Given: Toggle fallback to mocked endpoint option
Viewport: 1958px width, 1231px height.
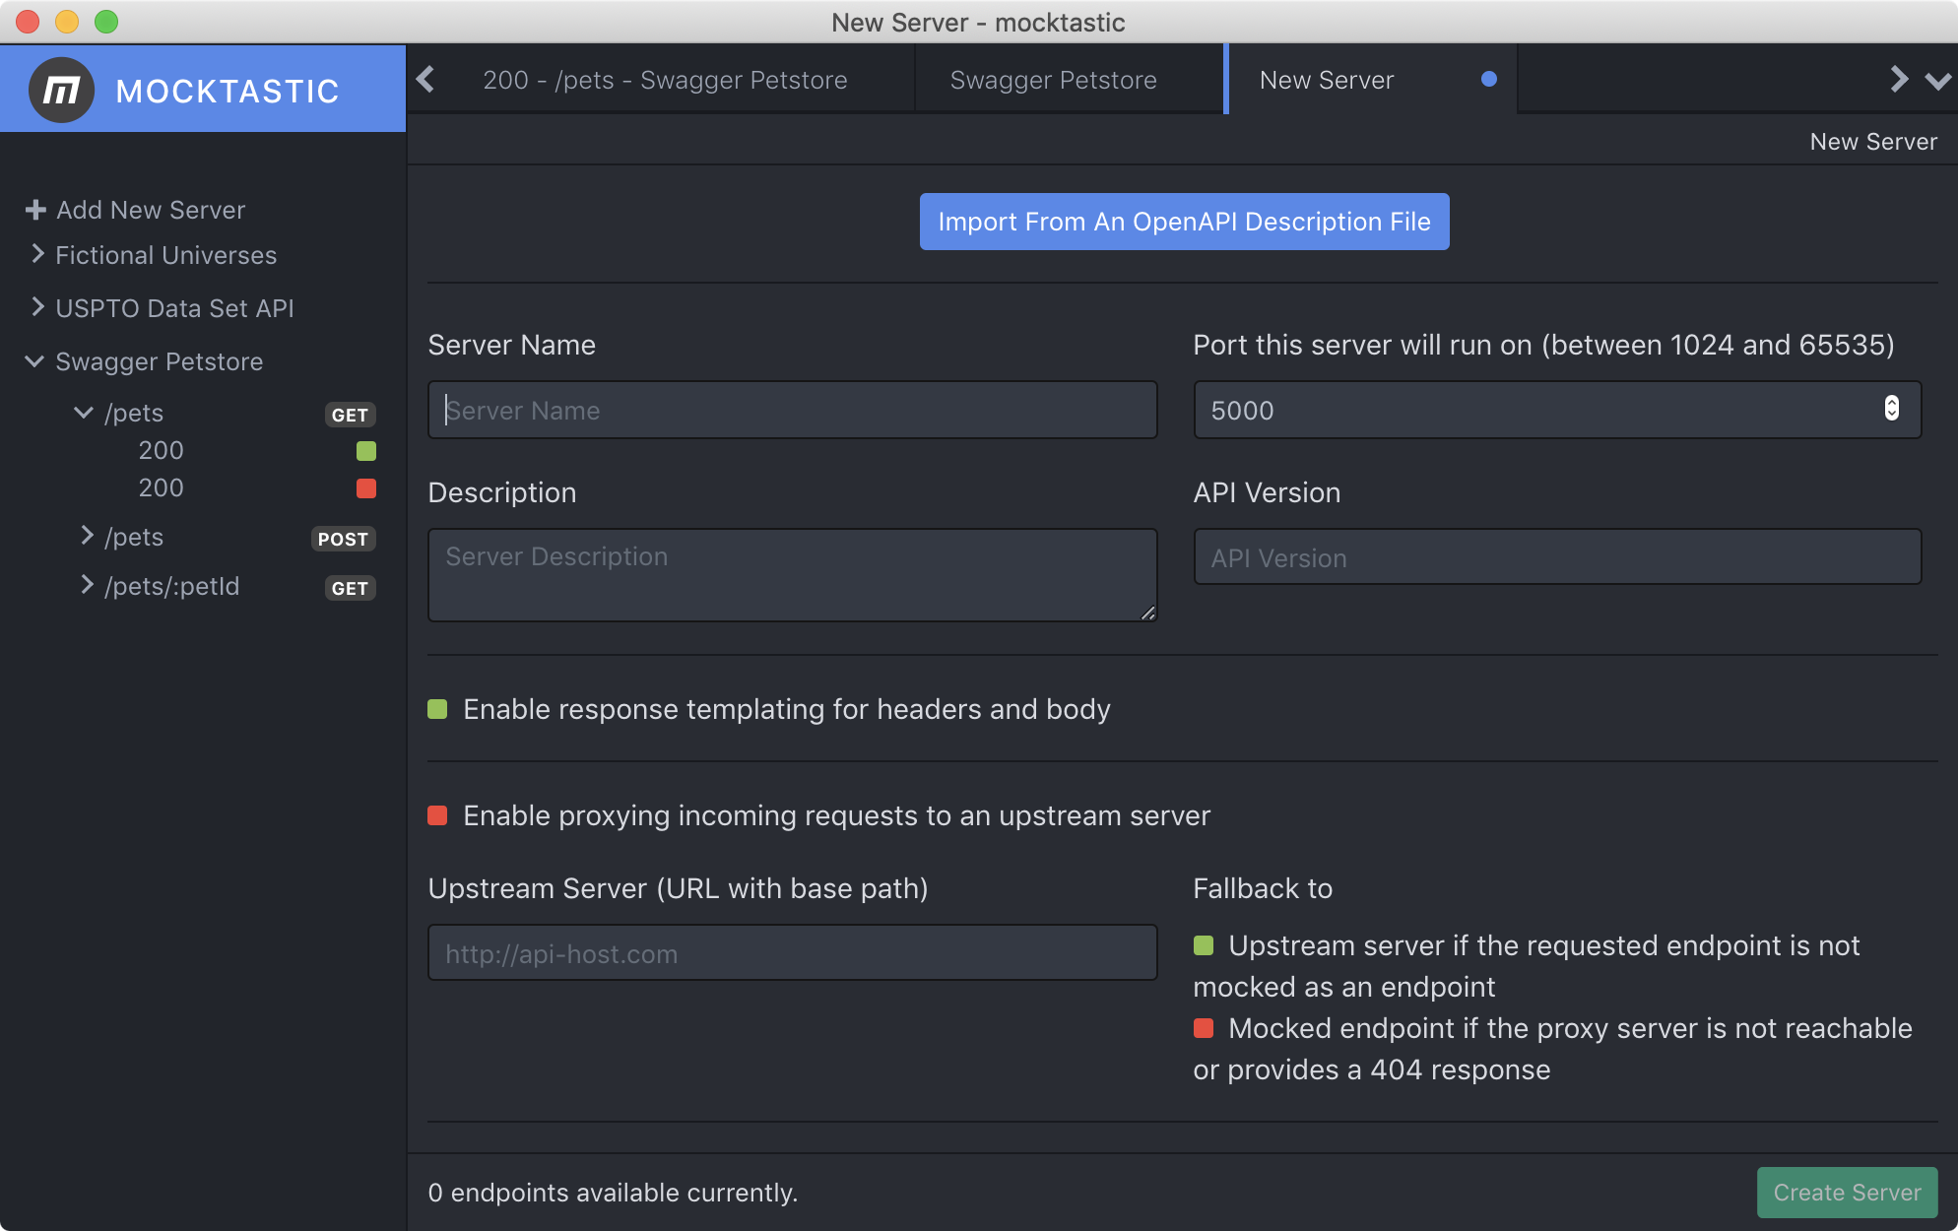Looking at the screenshot, I should coord(1204,1028).
